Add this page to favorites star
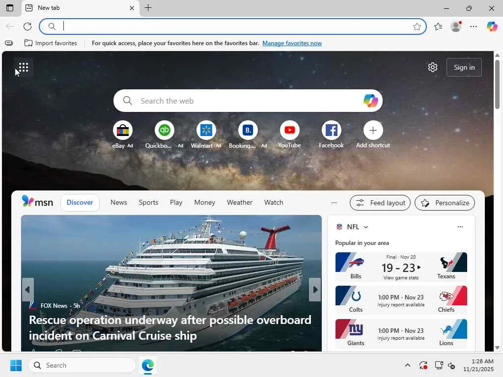The height and width of the screenshot is (377, 503). click(417, 27)
